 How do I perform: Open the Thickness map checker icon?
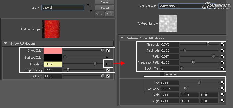click(x=108, y=76)
